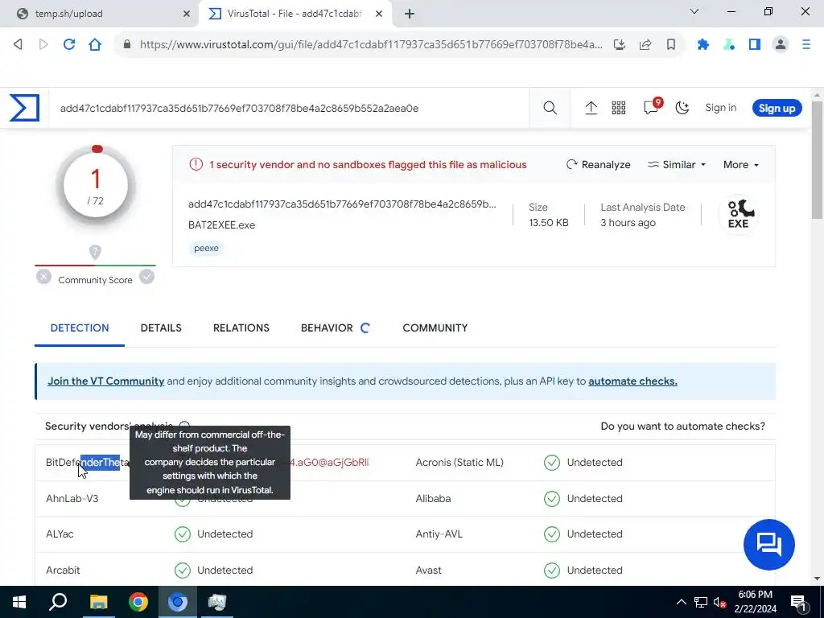Switch to the COMMUNITY tab
The image size is (824, 618).
435,328
